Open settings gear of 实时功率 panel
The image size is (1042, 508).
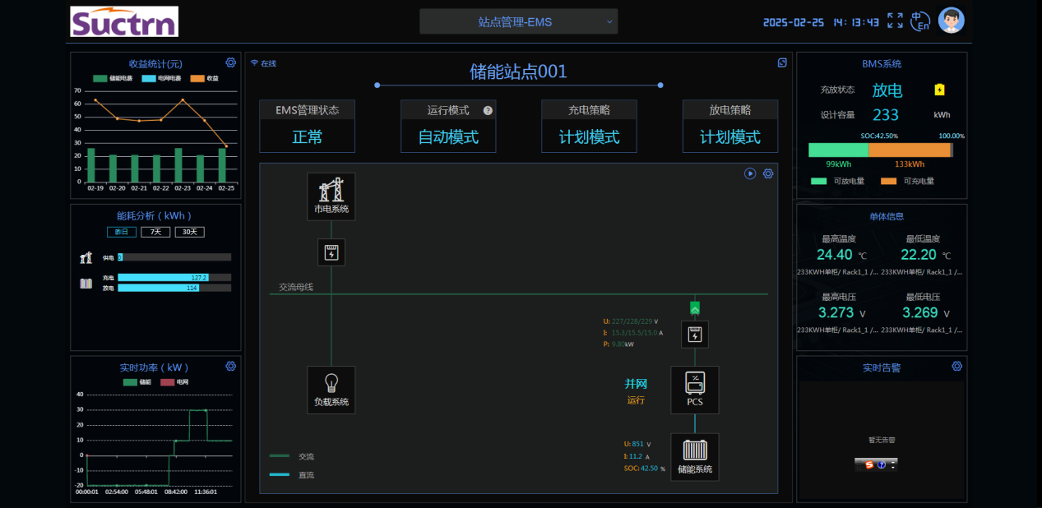(230, 366)
